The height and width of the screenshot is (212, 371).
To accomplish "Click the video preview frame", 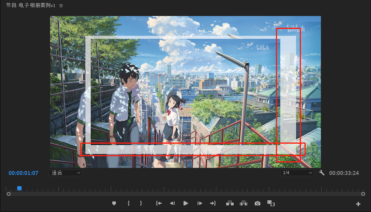I will (185, 92).
